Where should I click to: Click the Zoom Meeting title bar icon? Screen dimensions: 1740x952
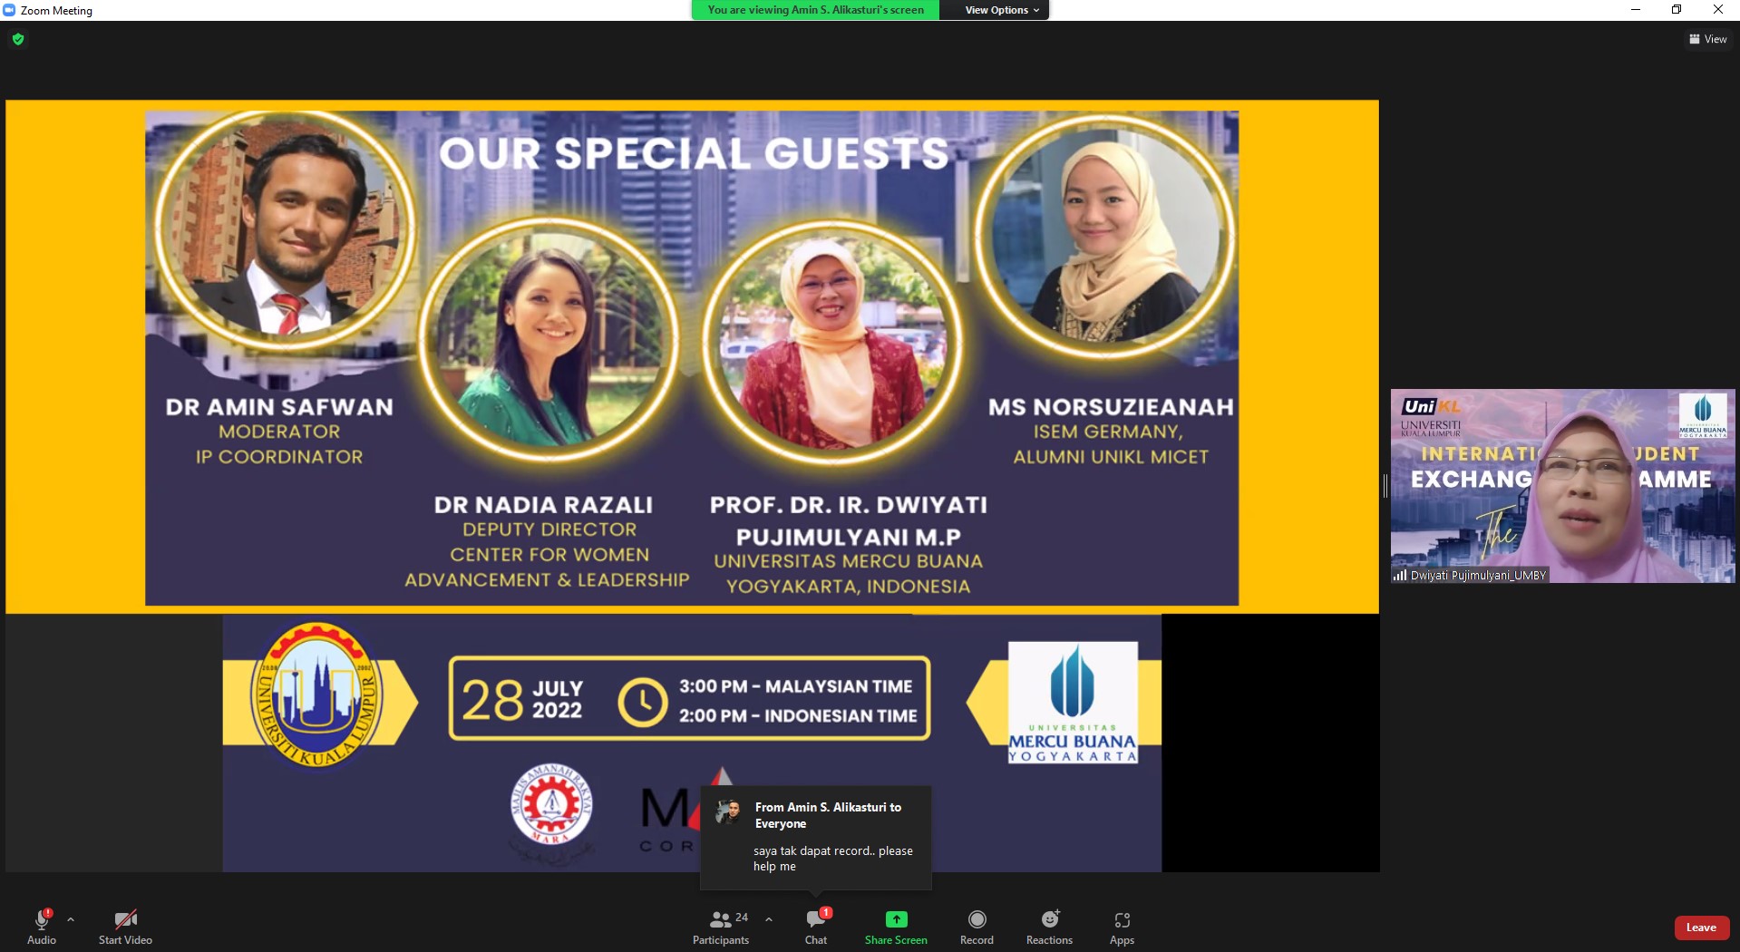[9, 10]
